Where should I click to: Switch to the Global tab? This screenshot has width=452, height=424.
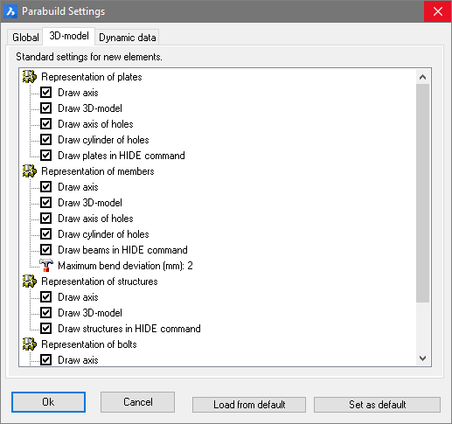coord(25,38)
